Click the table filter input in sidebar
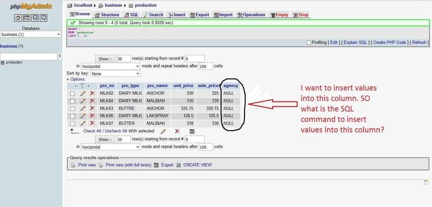The height and width of the screenshot is (207, 432). [x=29, y=57]
